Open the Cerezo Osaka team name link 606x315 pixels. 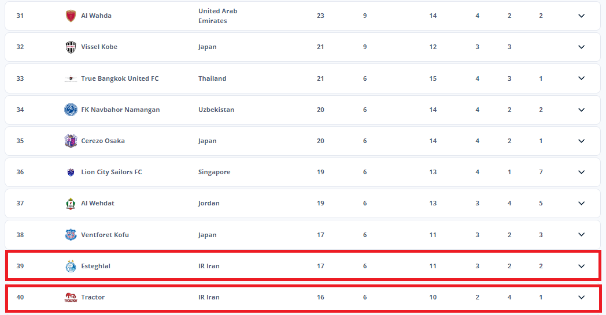pos(103,141)
